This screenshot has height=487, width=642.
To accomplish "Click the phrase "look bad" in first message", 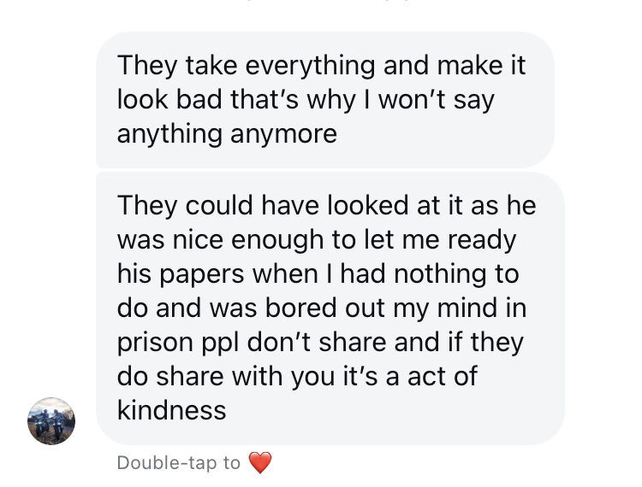I will (169, 100).
